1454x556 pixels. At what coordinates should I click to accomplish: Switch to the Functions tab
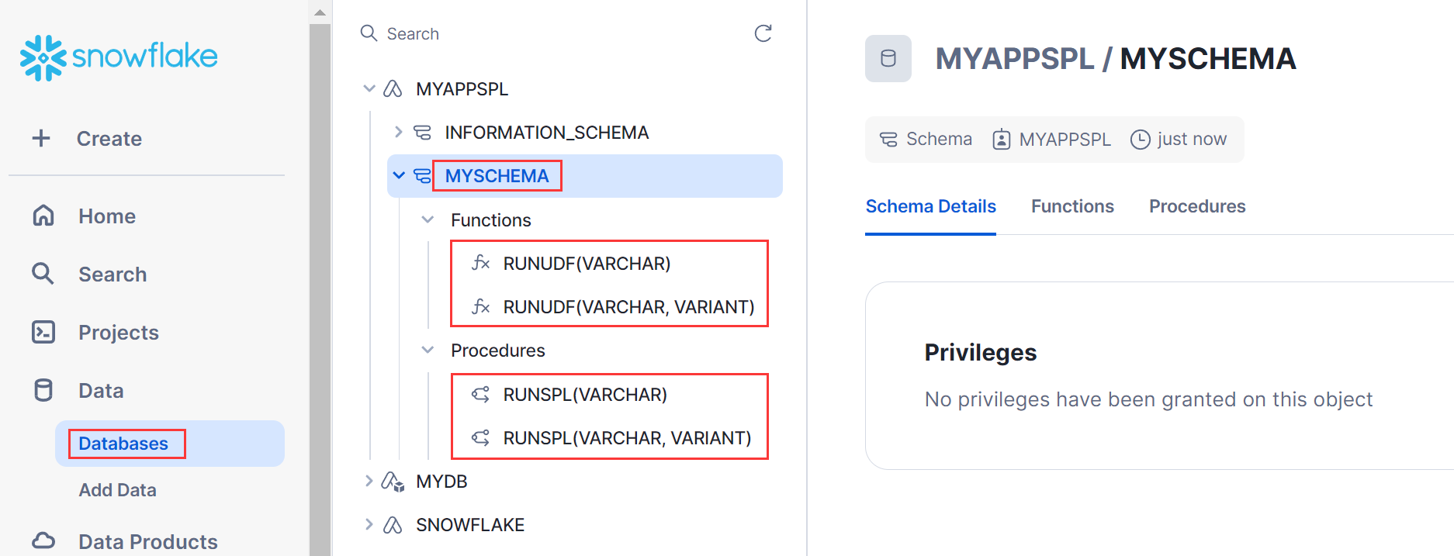tap(1072, 206)
